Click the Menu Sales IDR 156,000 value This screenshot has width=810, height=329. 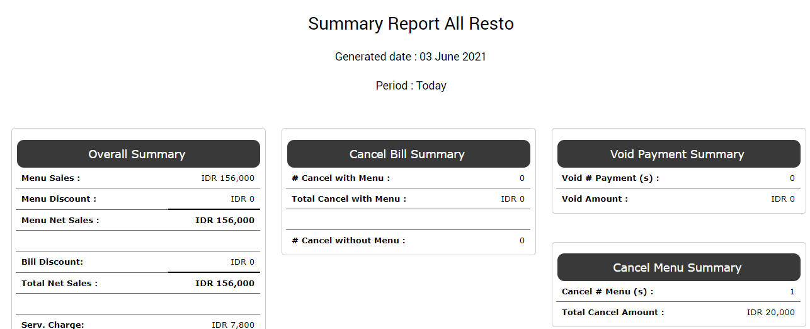pos(228,178)
